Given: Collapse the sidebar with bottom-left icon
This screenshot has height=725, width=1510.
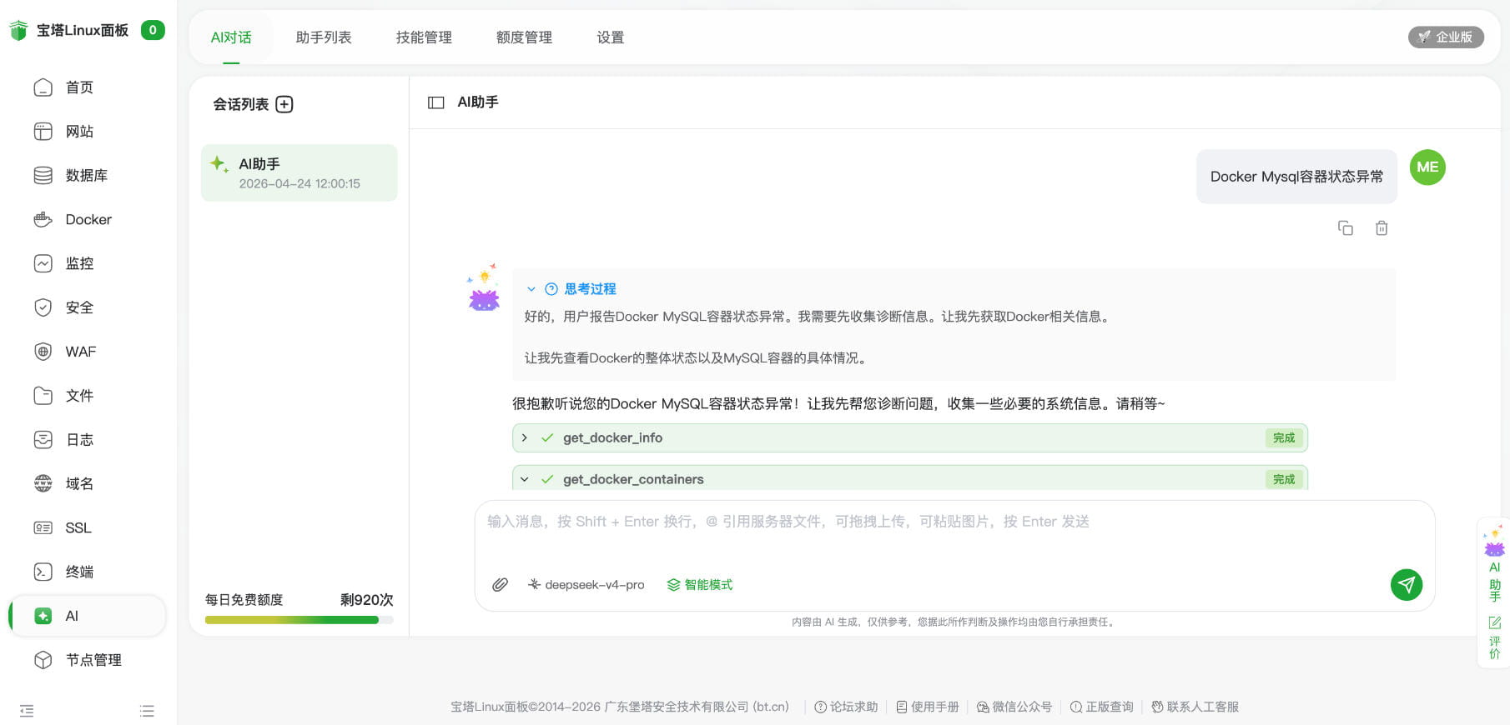Looking at the screenshot, I should tap(27, 711).
